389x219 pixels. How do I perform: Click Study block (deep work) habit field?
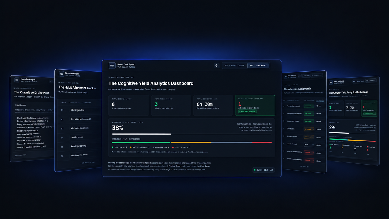pyautogui.click(x=85, y=119)
